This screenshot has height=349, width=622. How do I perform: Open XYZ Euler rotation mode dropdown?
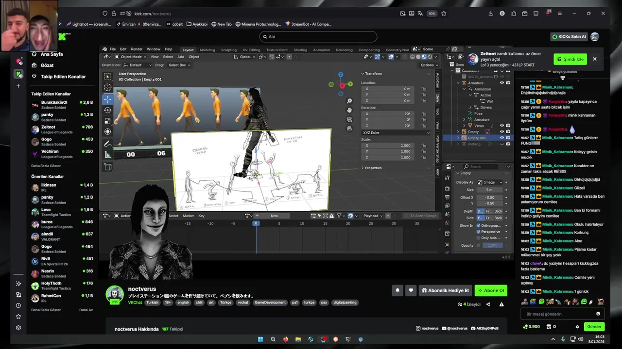point(396,133)
